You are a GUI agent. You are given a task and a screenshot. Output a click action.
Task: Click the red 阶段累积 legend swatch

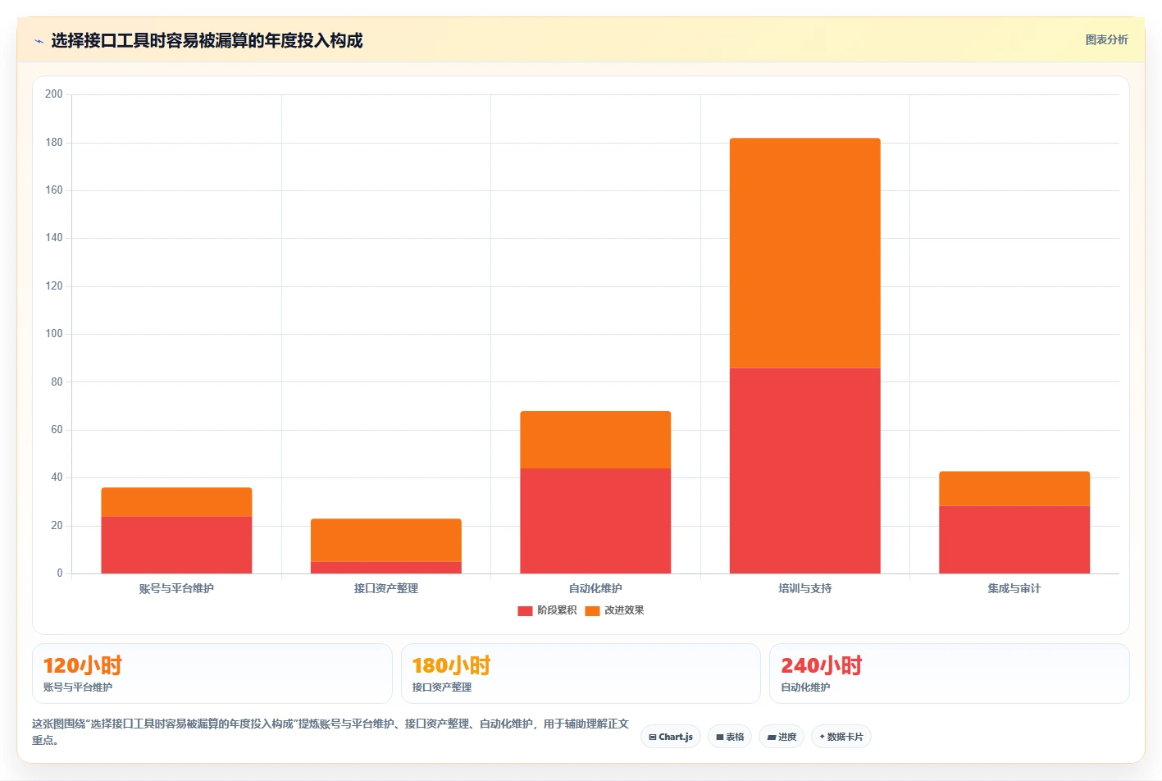[x=525, y=610]
